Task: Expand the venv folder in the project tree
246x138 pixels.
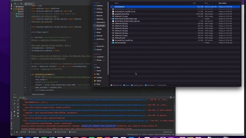Action: (x=16, y=9)
